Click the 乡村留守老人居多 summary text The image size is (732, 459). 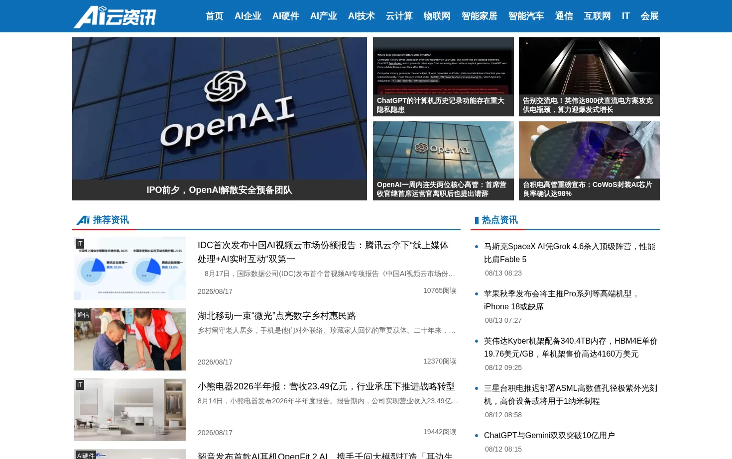(x=327, y=330)
